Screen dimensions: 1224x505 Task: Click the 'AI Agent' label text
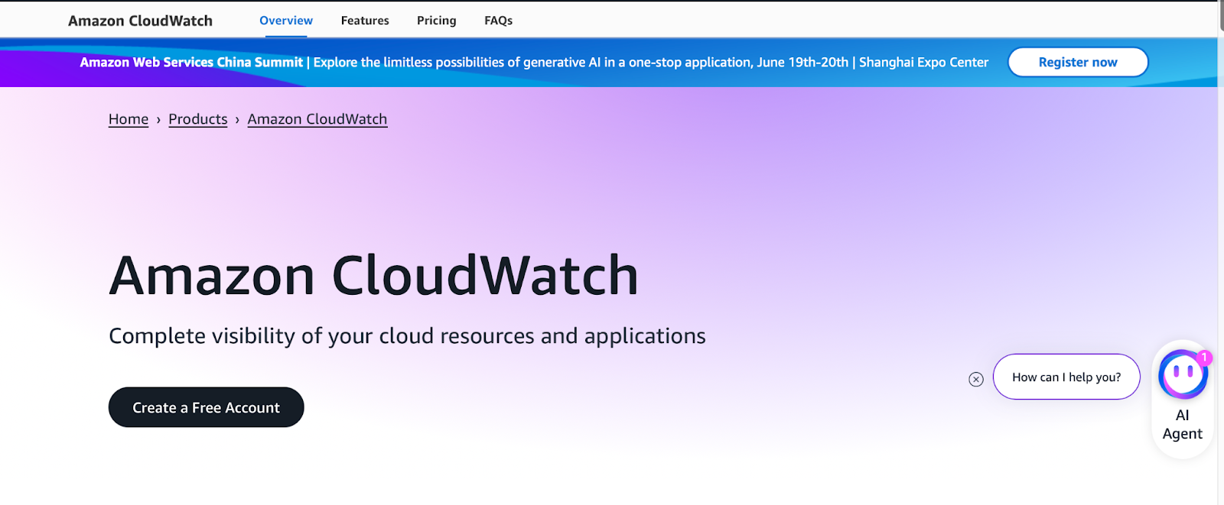(1183, 425)
